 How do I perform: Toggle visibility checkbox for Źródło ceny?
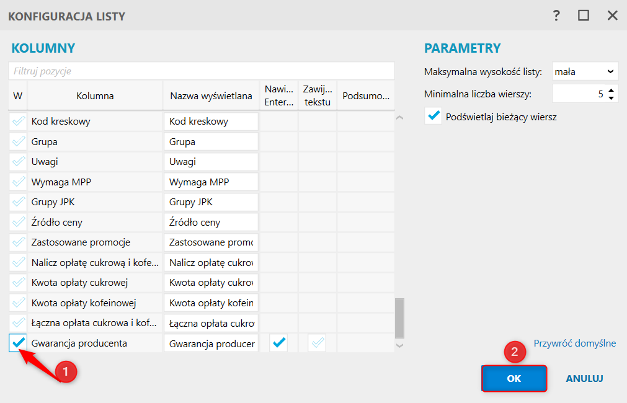point(18,222)
